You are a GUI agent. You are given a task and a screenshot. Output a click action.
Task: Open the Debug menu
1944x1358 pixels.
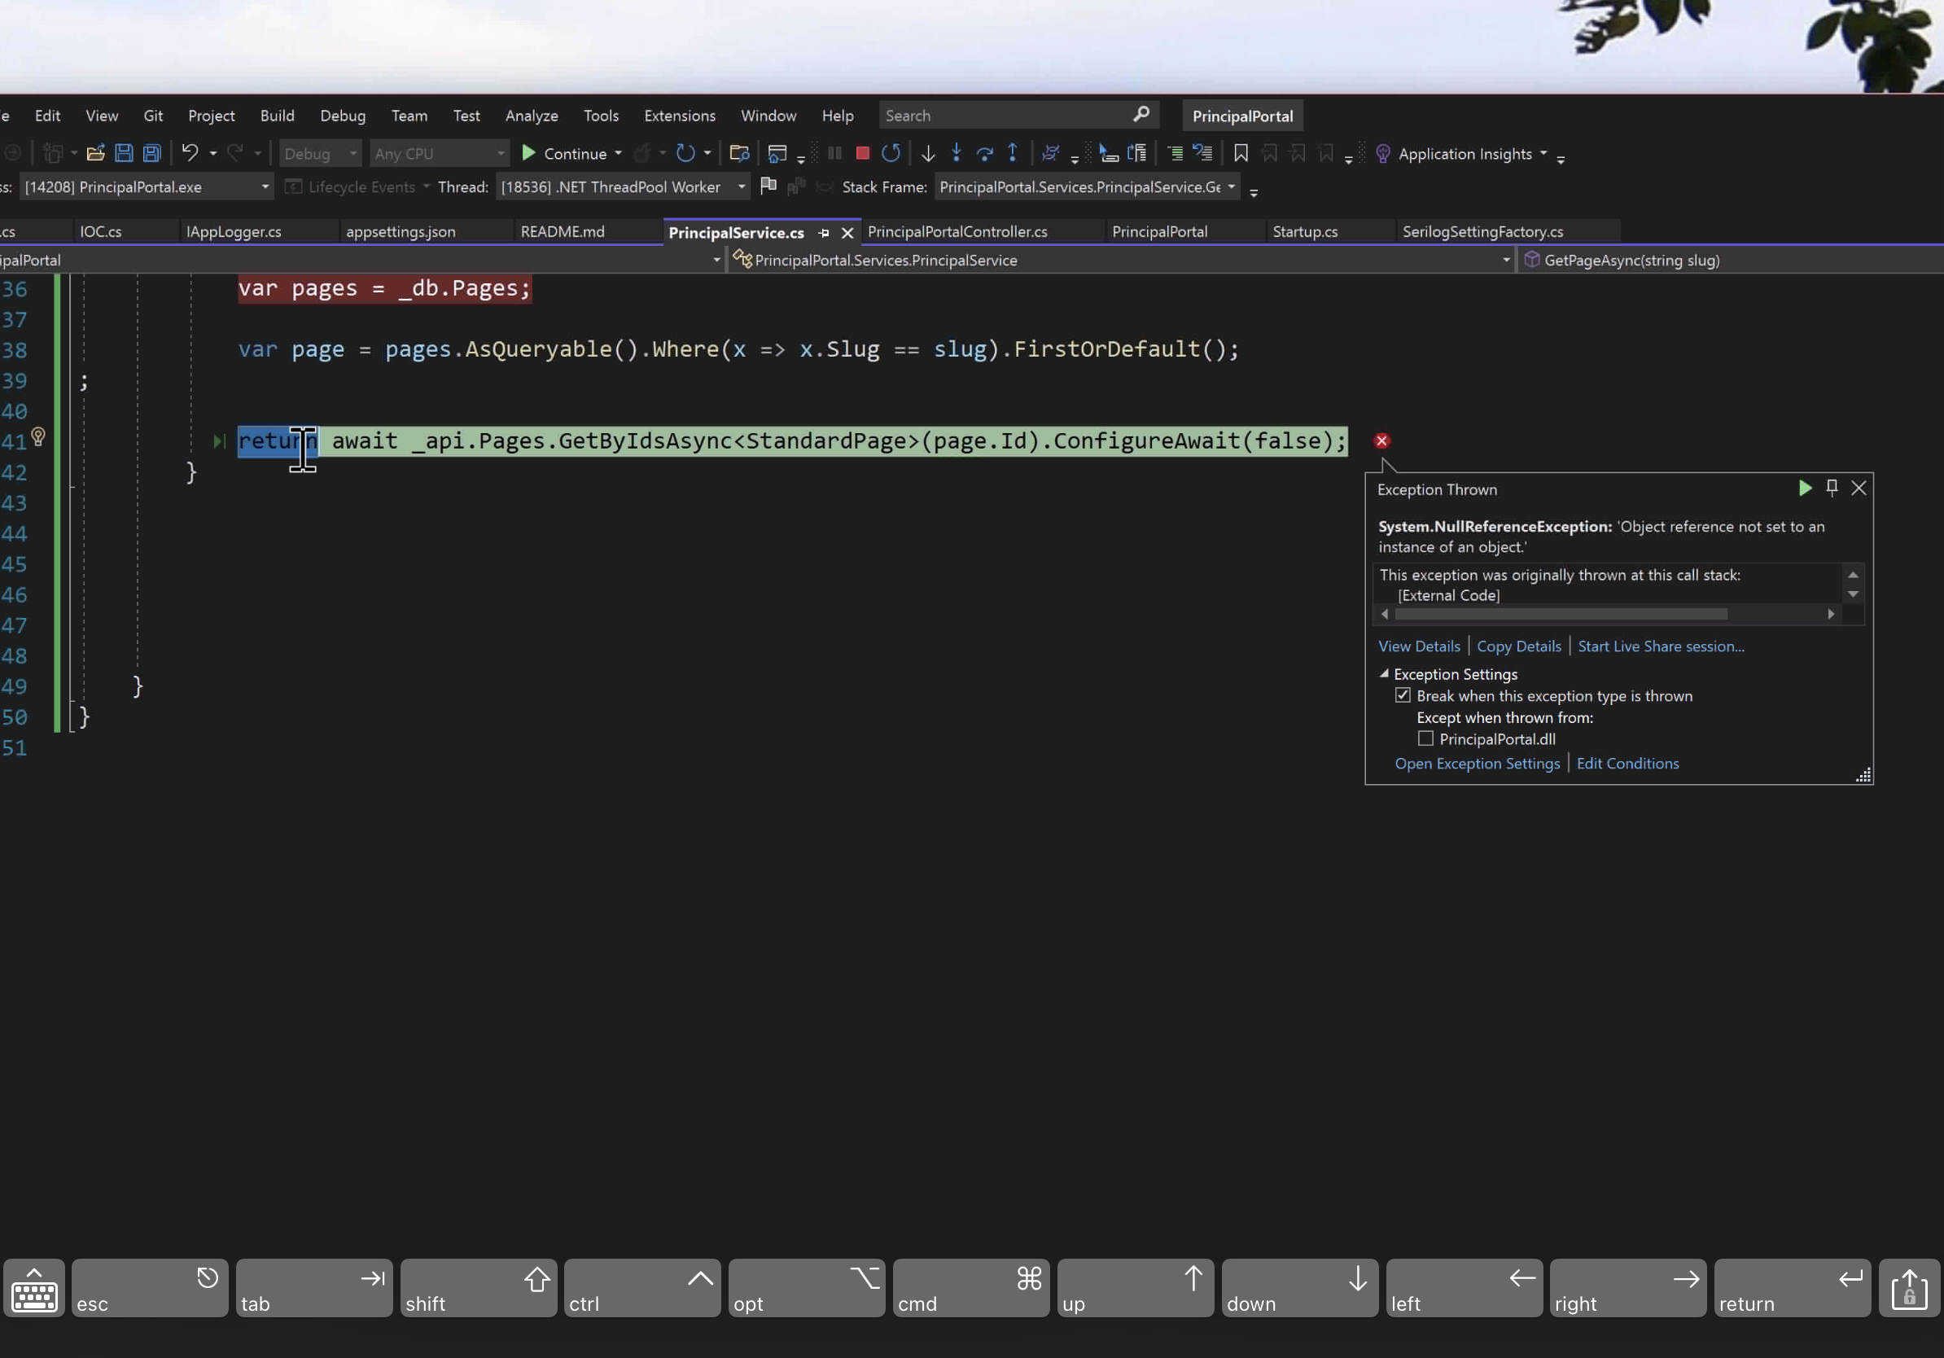pos(342,115)
